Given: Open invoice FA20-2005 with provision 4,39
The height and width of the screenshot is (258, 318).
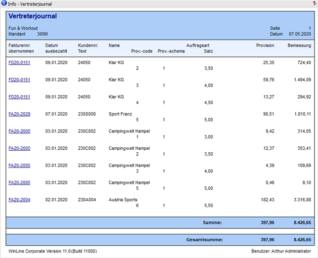Looking at the screenshot, I should pyautogui.click(x=19, y=166).
